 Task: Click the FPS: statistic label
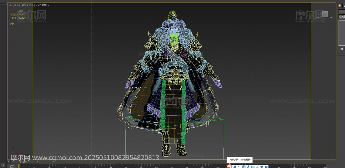13,24
